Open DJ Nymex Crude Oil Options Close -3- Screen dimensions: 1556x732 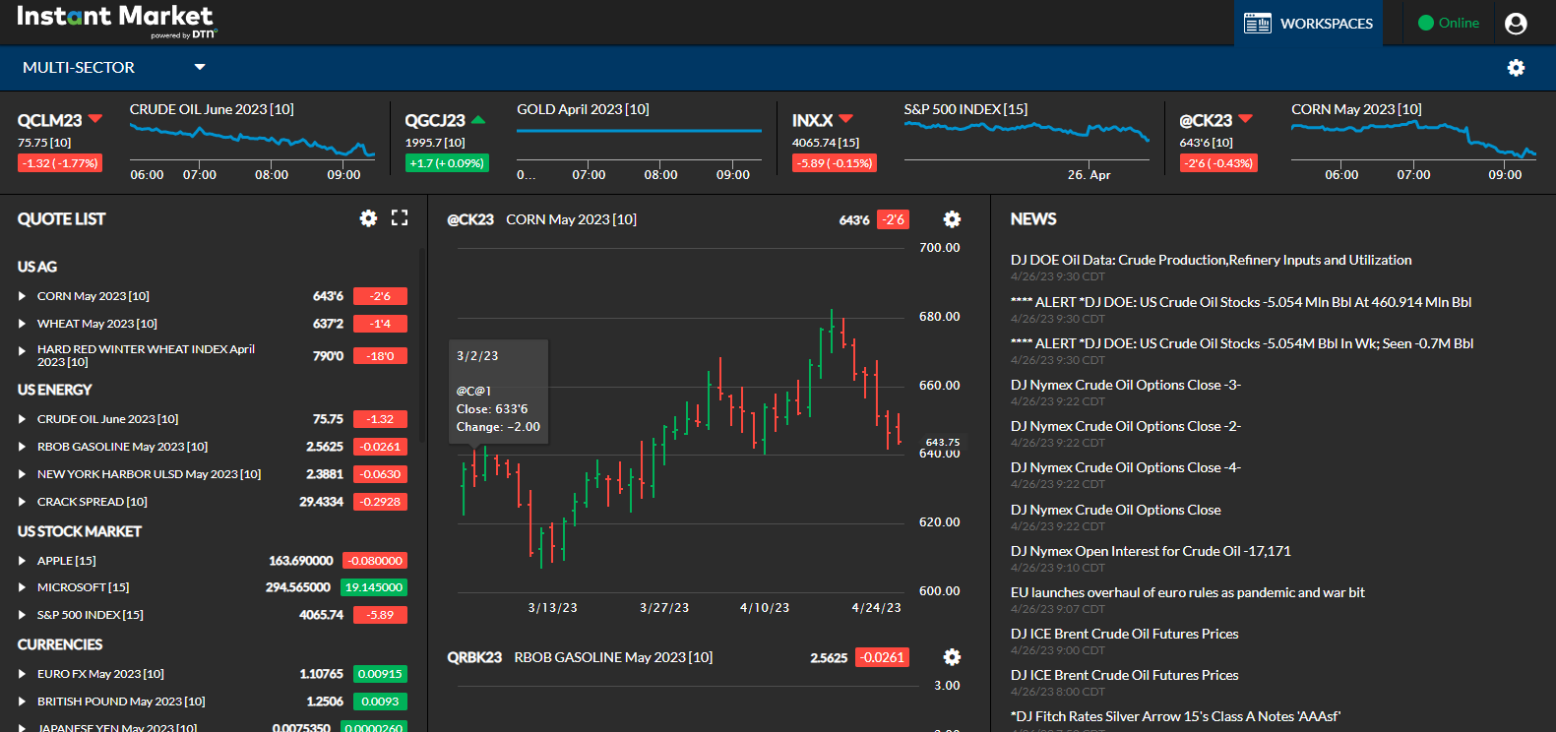(x=1126, y=385)
